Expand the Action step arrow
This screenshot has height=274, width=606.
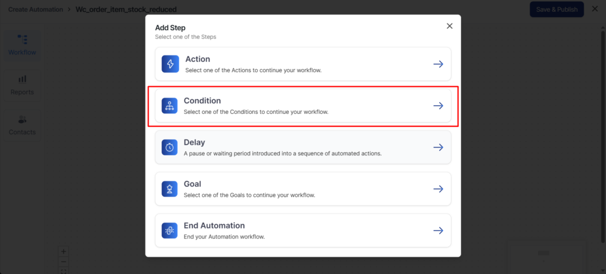click(x=438, y=64)
